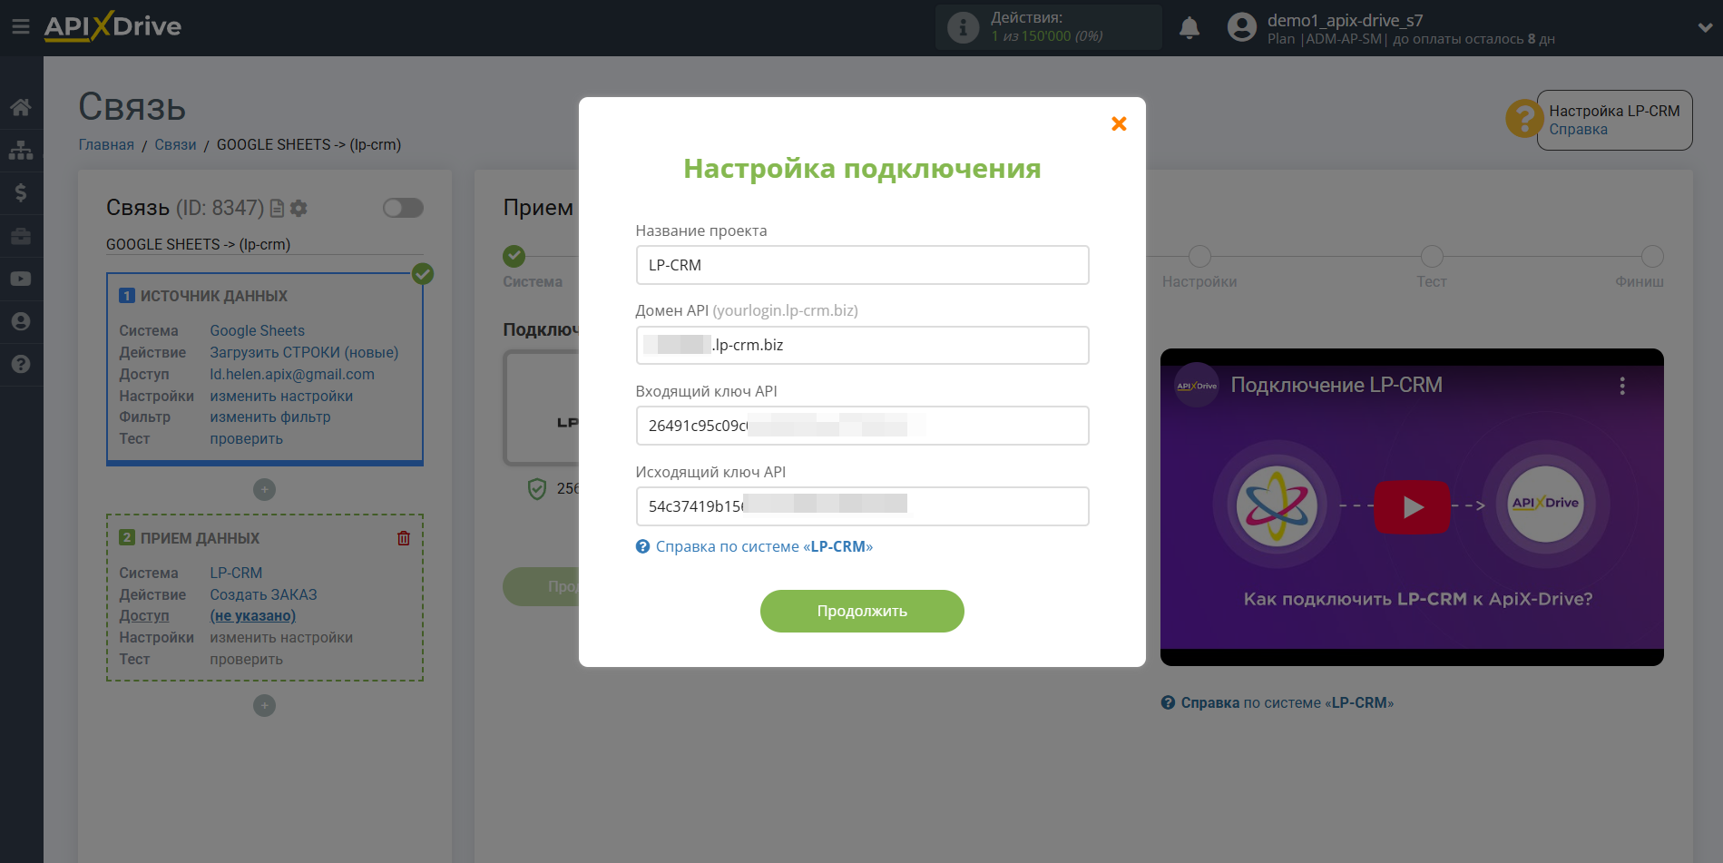This screenshot has width=1723, height=863.
Task: Close the connection settings dialog
Action: [x=1119, y=123]
